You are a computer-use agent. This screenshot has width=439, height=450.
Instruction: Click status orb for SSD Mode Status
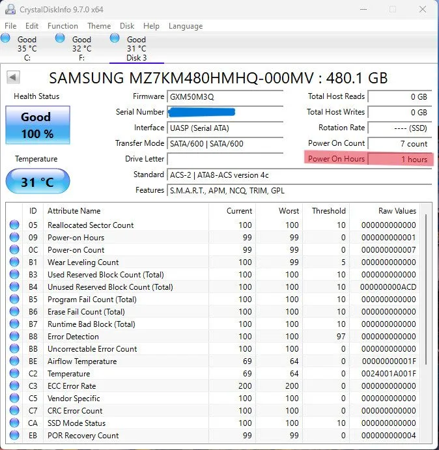(x=14, y=423)
